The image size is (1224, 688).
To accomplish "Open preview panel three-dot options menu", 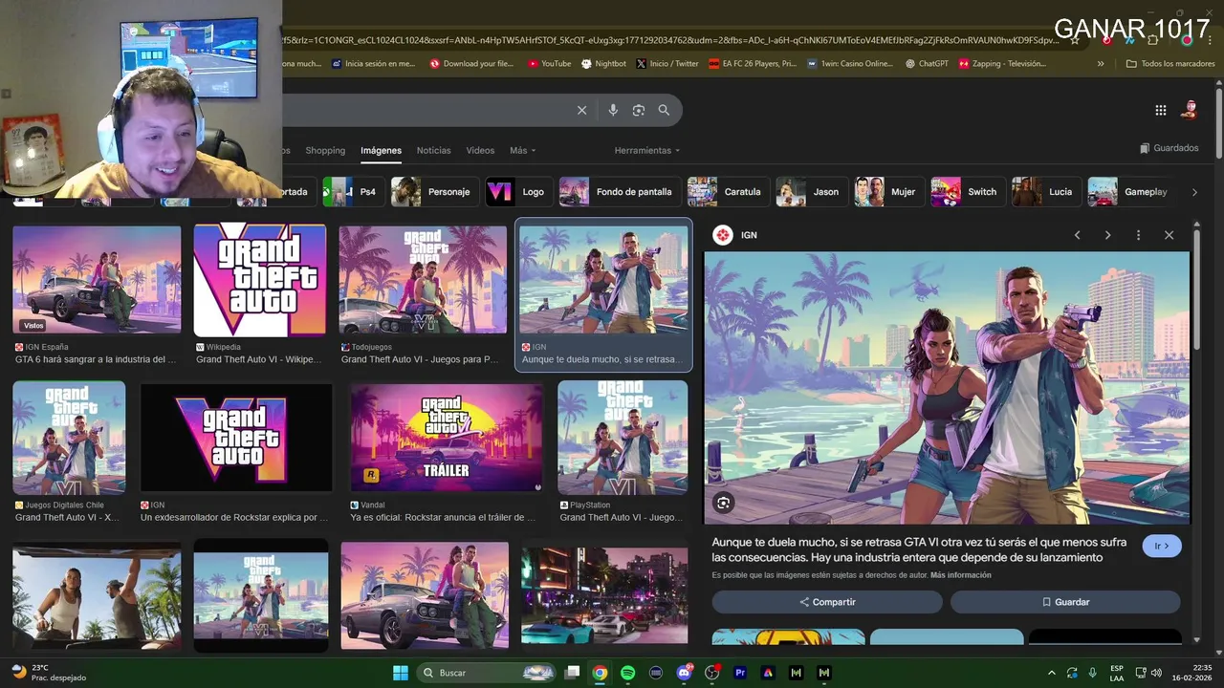I will [x=1138, y=235].
